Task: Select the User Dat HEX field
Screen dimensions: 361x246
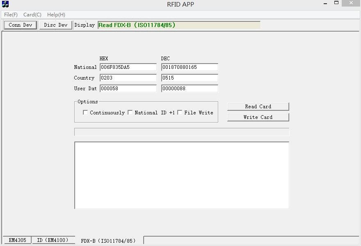Action: point(128,89)
